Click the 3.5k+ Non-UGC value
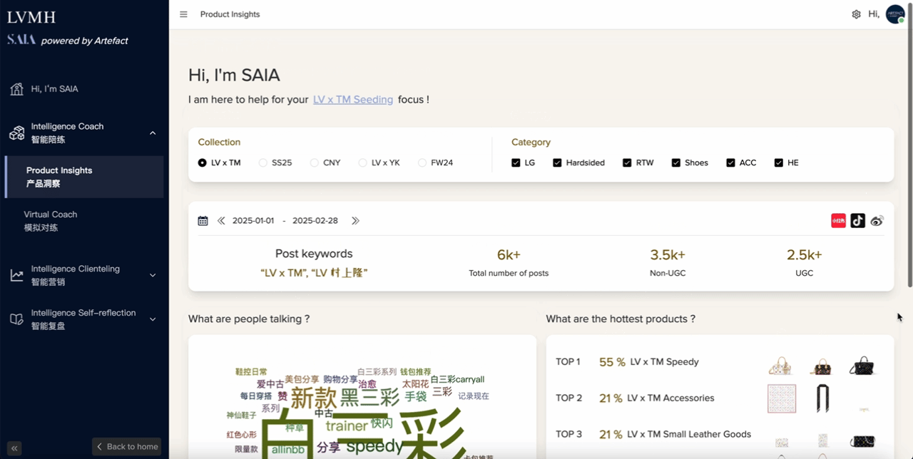913x459 pixels. (x=668, y=254)
